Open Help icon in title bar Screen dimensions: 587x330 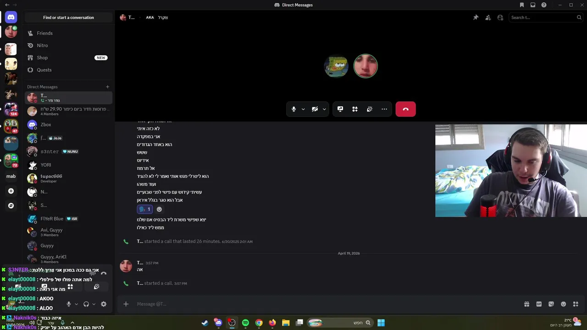click(x=544, y=5)
